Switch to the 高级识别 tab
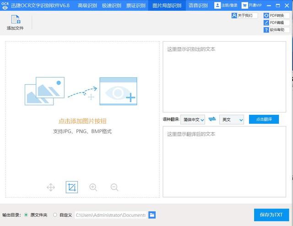Screen dimensions: 293x226 click(87, 5)
